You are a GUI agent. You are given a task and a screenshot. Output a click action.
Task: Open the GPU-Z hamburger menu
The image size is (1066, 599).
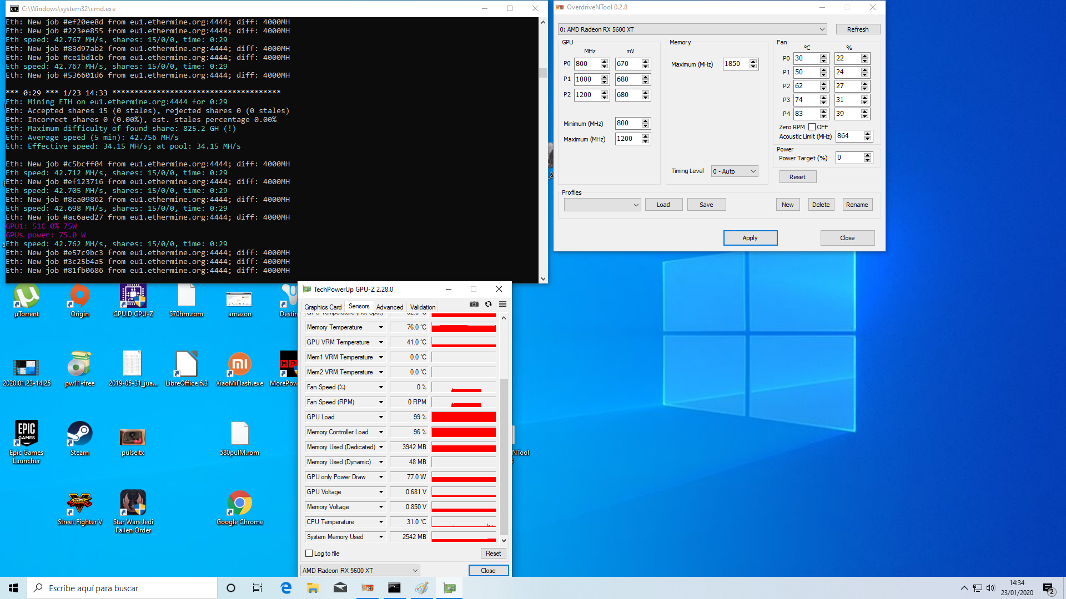pos(502,304)
